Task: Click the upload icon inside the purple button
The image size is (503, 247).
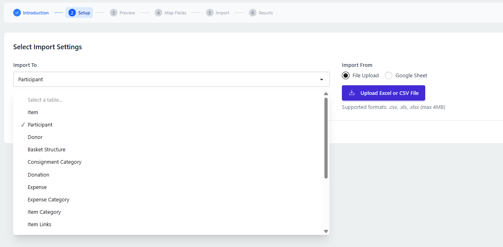Action: pos(351,92)
